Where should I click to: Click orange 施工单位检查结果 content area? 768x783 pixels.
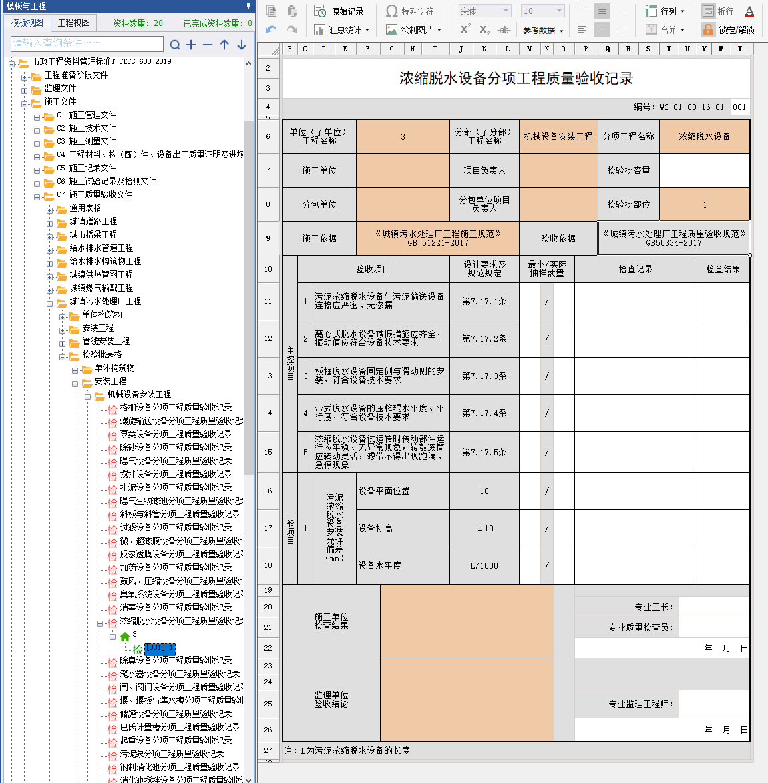pyautogui.click(x=467, y=621)
